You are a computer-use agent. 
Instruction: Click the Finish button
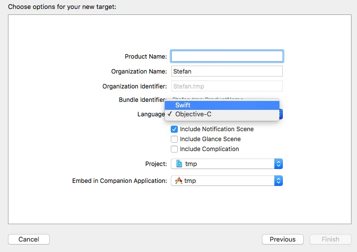330,239
